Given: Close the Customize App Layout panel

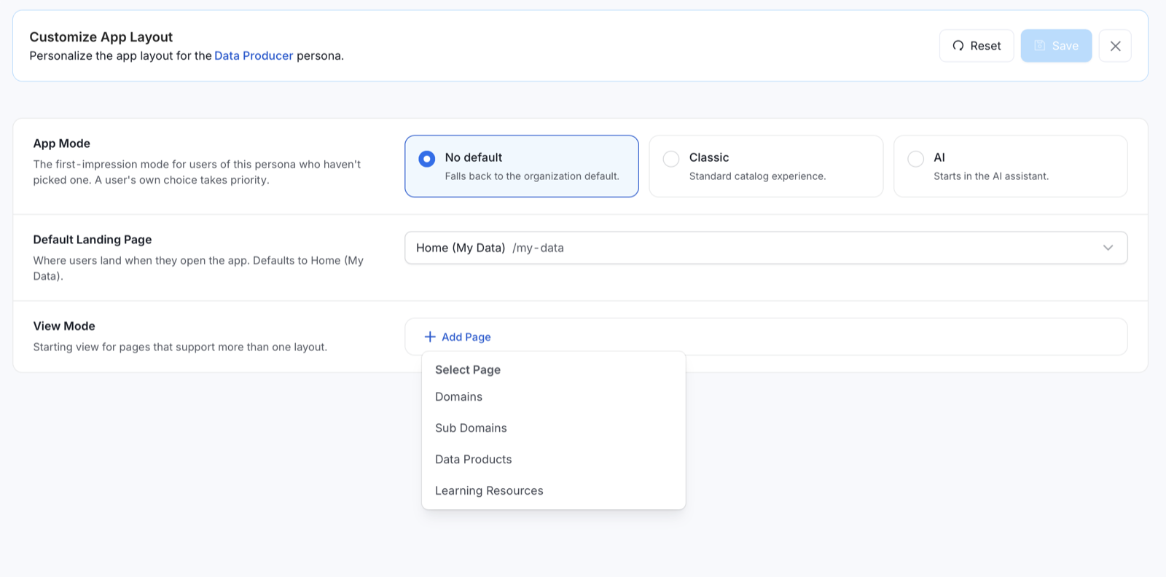Looking at the screenshot, I should [x=1115, y=46].
